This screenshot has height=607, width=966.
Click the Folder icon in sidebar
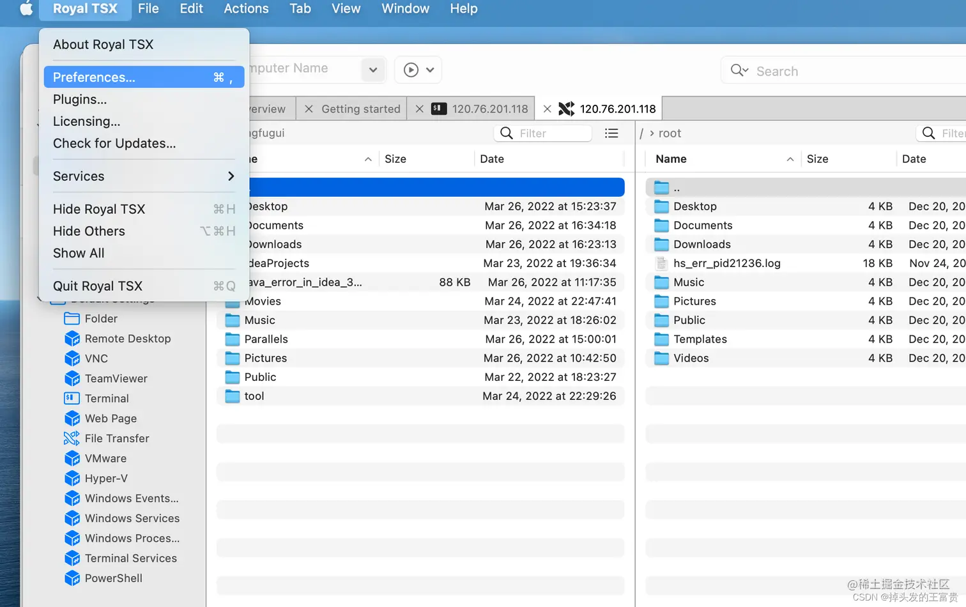(x=72, y=319)
